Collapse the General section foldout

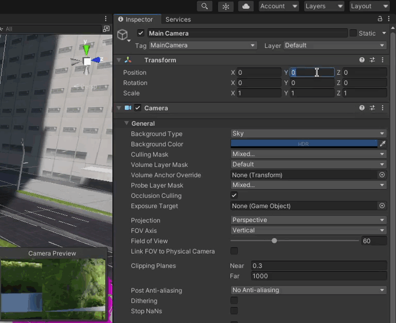tap(127, 124)
